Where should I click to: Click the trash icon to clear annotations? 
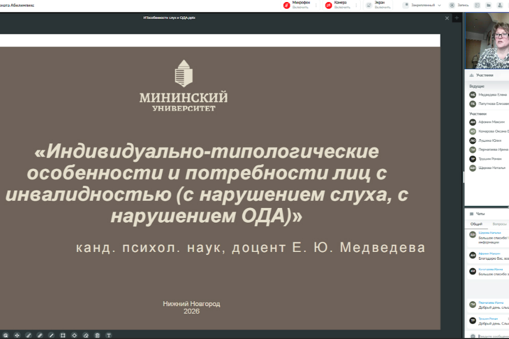[x=97, y=335]
